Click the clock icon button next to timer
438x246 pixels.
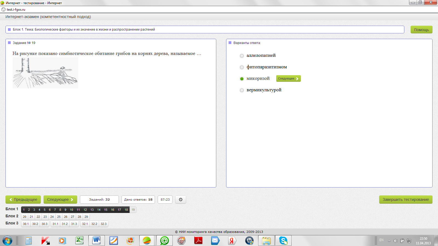pos(181,200)
